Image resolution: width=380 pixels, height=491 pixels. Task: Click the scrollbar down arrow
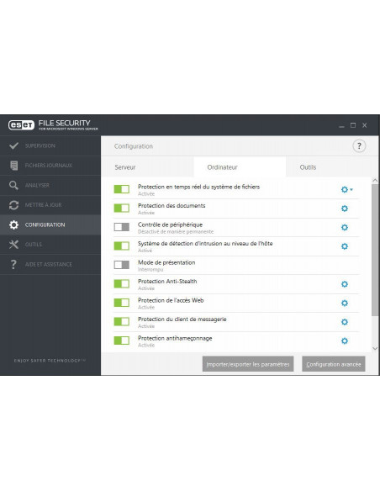(375, 348)
